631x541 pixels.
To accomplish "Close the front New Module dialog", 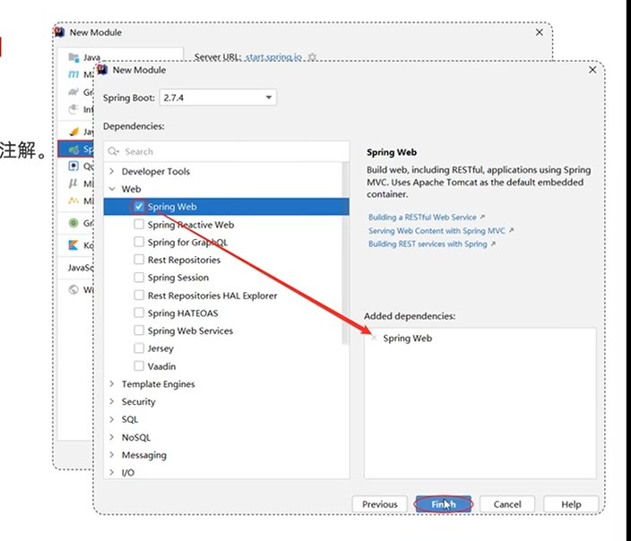I will 592,70.
